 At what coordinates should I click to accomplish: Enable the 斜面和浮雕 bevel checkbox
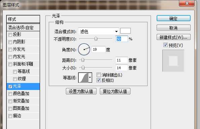point(10,64)
